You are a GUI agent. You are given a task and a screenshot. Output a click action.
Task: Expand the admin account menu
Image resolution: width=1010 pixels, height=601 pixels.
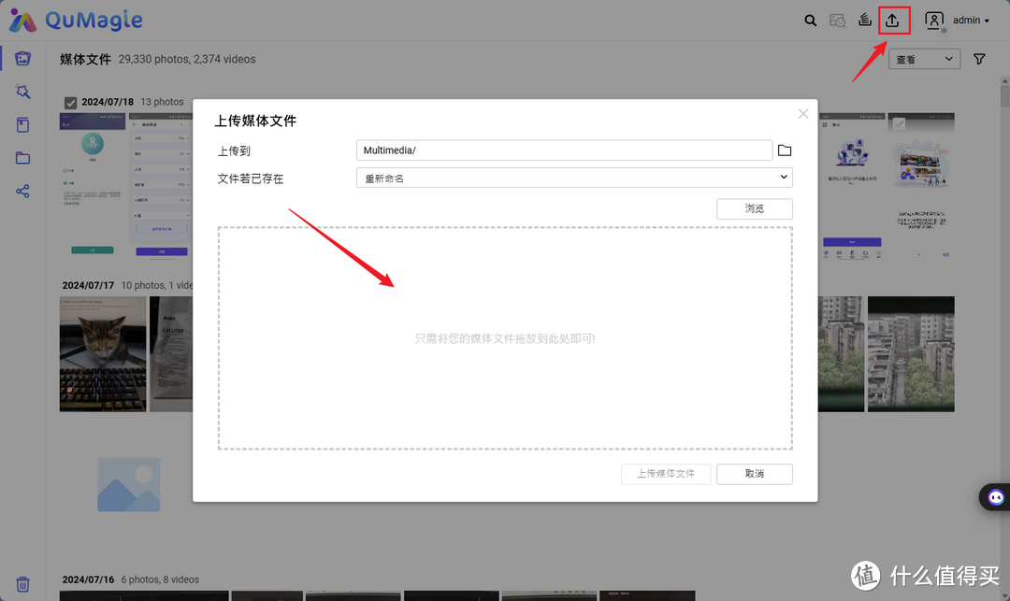pyautogui.click(x=967, y=20)
